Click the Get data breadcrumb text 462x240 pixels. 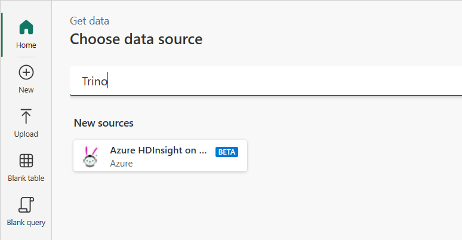tap(90, 21)
